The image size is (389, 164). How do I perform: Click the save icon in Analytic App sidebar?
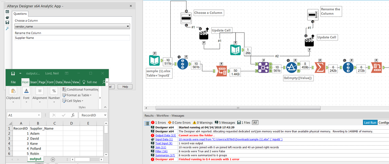click(7, 23)
